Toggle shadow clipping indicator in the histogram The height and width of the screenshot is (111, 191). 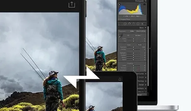click(x=120, y=5)
